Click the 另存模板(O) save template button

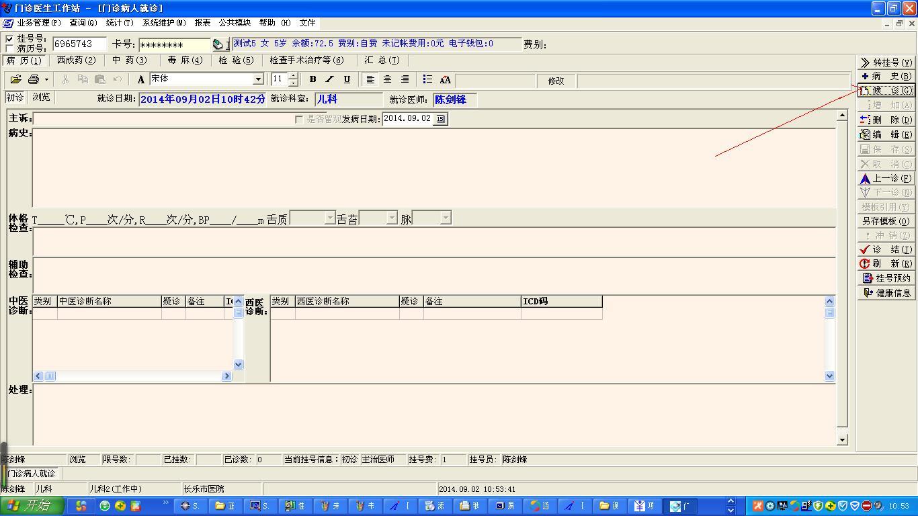click(886, 221)
